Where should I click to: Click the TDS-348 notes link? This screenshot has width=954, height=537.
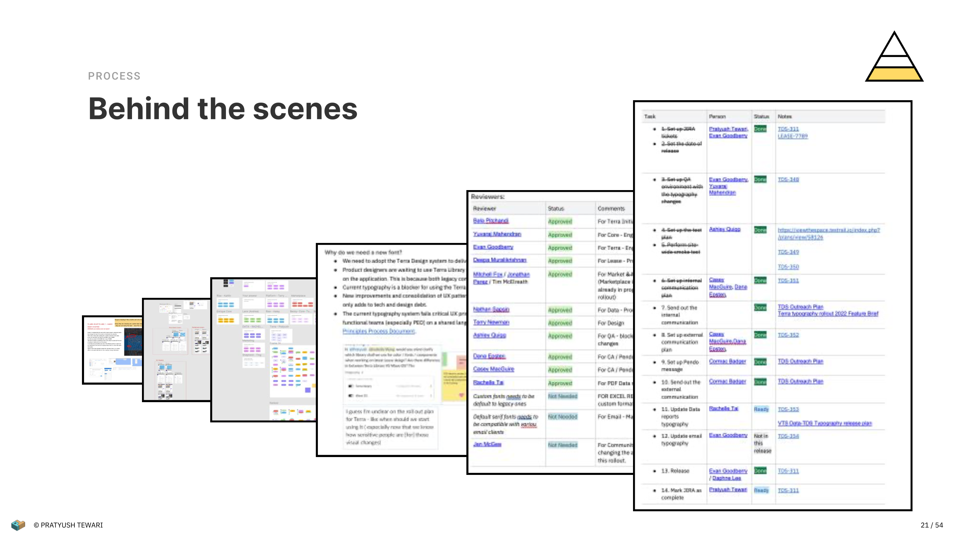(788, 180)
